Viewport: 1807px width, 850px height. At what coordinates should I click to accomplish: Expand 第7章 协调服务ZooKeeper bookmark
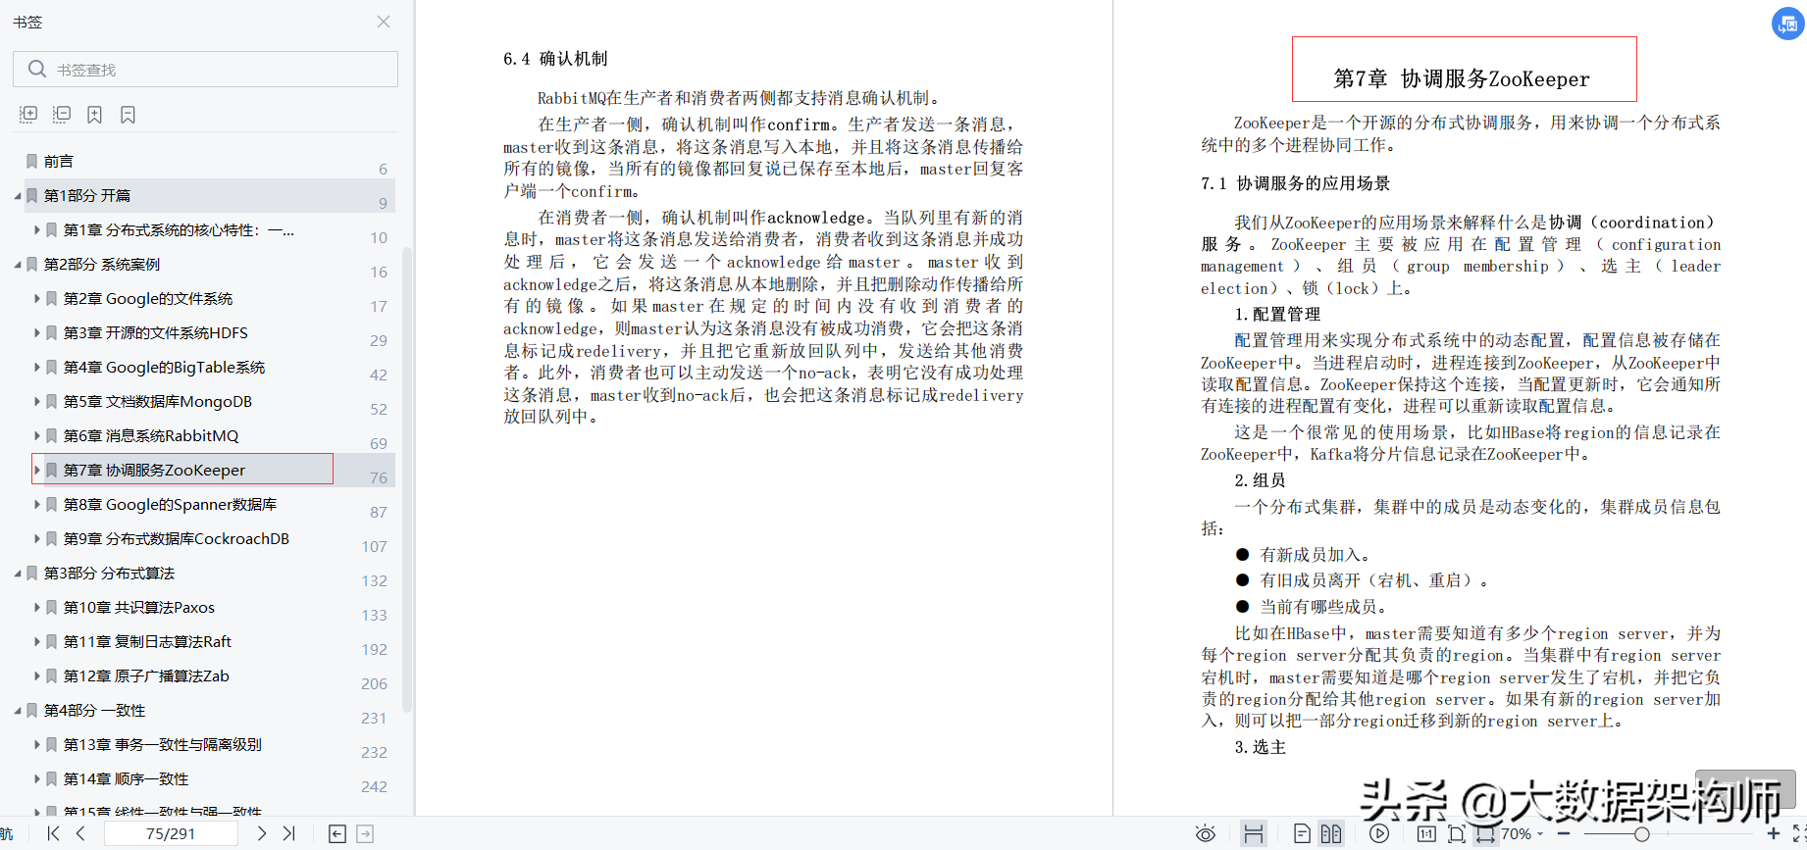pyautogui.click(x=36, y=470)
